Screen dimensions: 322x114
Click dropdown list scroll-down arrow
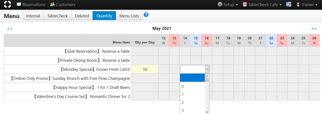(207, 112)
